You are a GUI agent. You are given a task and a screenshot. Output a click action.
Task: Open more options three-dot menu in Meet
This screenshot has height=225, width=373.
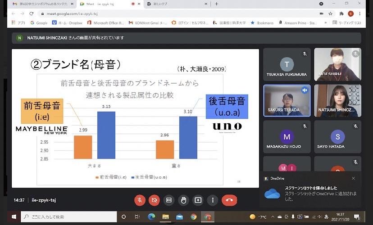212,200
